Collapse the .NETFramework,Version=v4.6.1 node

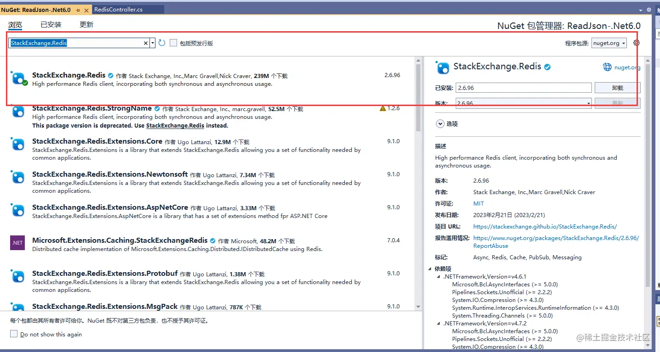439,277
